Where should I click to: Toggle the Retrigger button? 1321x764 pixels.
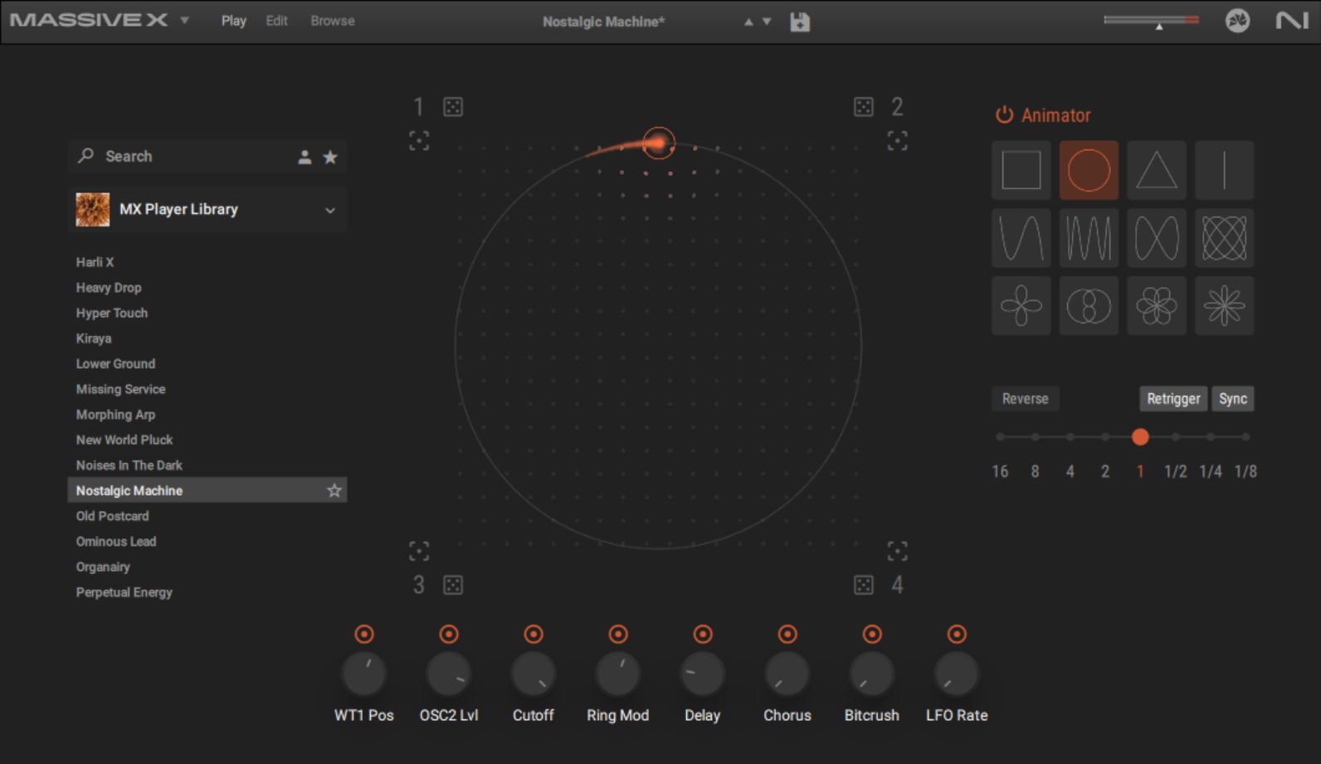pos(1173,399)
